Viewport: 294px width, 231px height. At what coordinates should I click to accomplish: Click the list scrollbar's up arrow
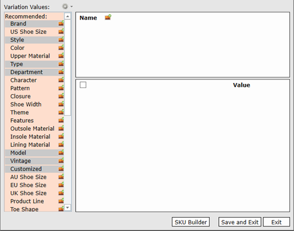click(67, 16)
